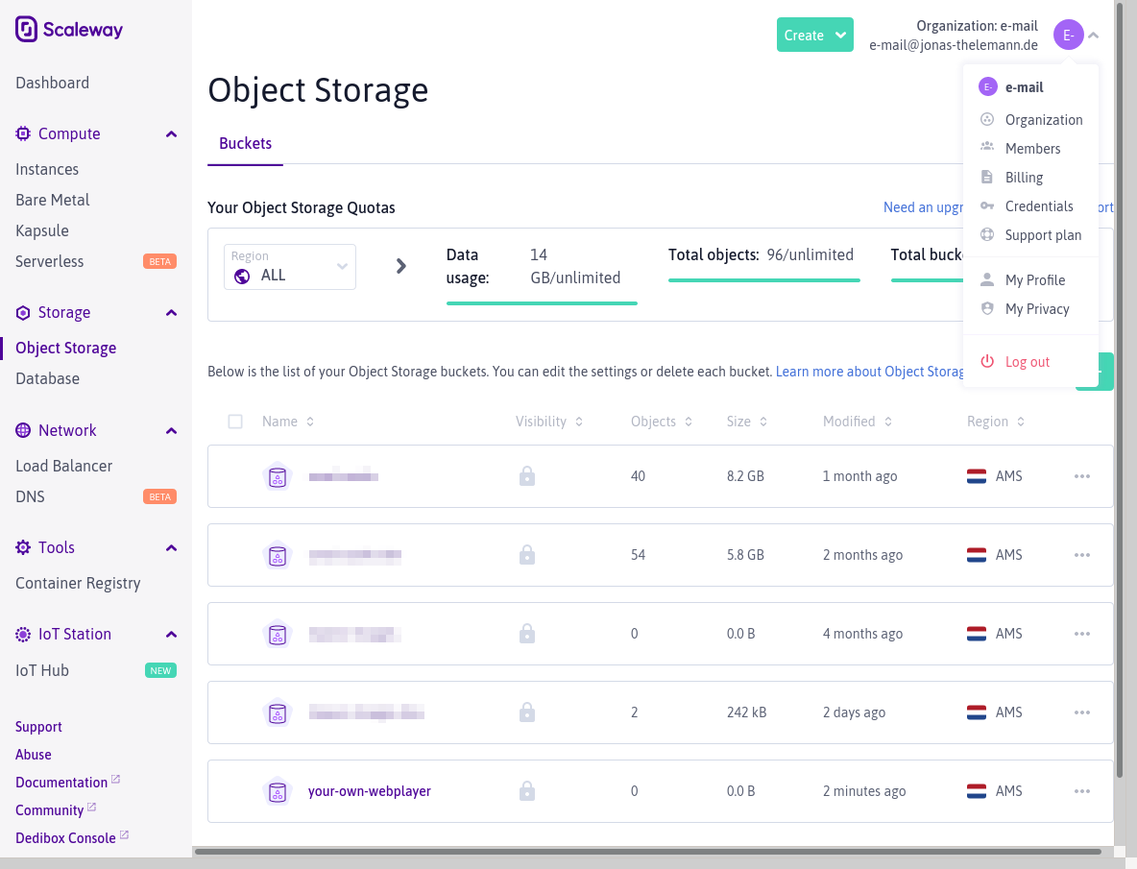Open Bare Metal in sidebar
The height and width of the screenshot is (869, 1137).
pos(52,200)
